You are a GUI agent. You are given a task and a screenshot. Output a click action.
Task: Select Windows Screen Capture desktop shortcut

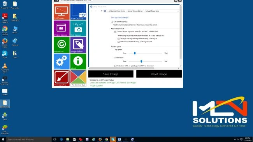pos(5,80)
